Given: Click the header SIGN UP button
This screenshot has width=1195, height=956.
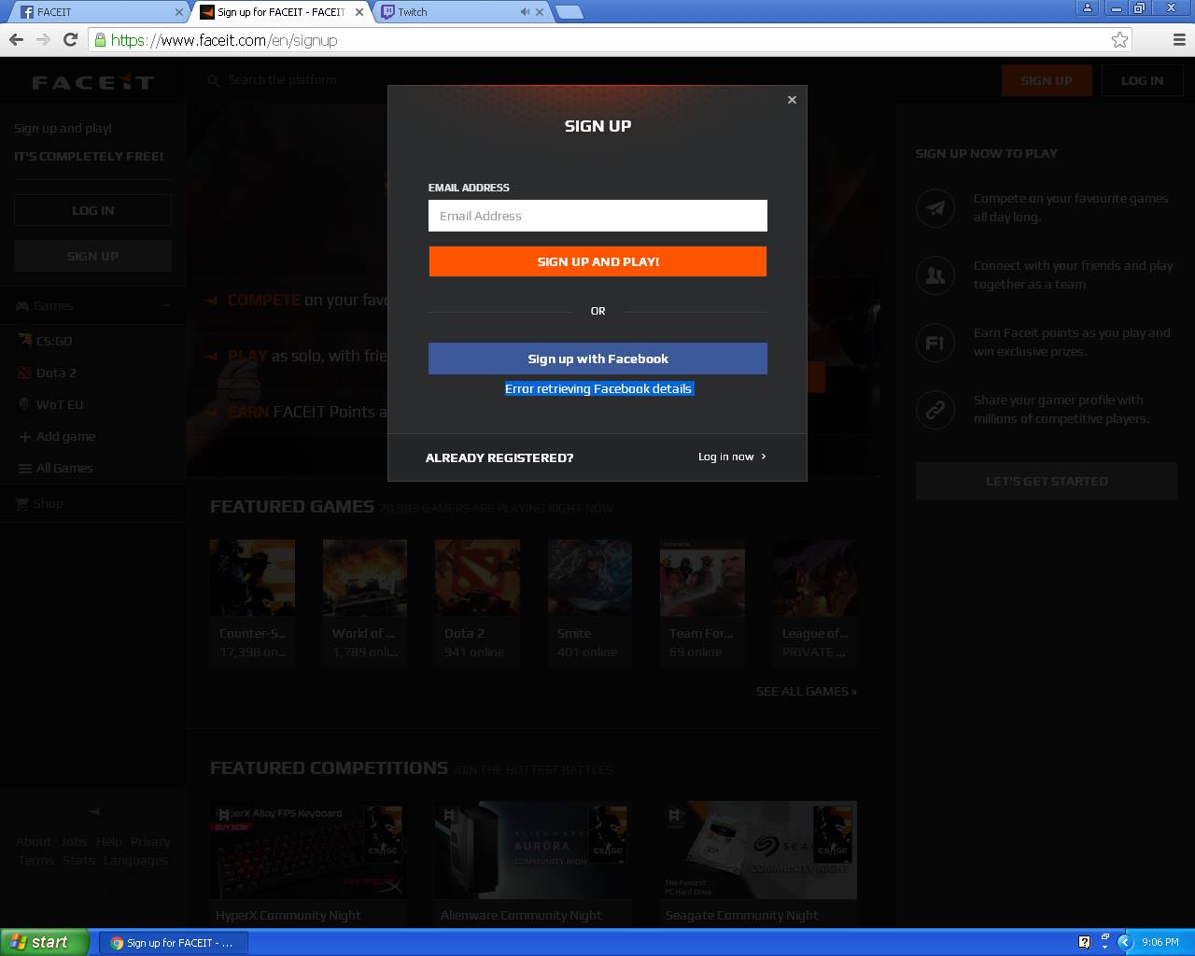Looking at the screenshot, I should tap(1047, 80).
